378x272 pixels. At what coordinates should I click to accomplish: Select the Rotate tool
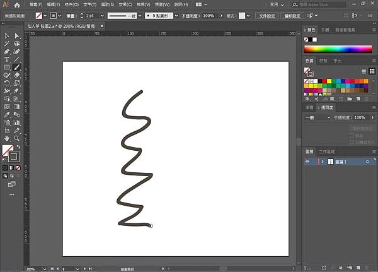[7, 83]
